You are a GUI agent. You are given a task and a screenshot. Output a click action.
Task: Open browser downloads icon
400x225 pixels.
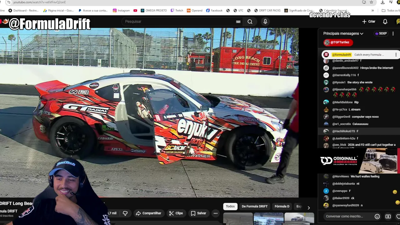click(382, 2)
